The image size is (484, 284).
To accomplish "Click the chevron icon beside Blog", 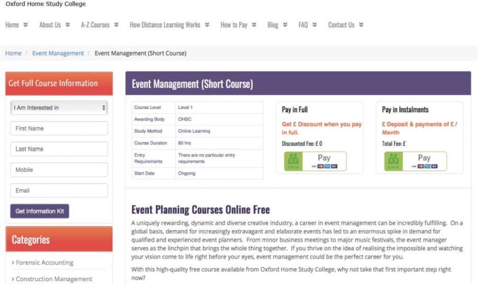I will pos(285,25).
